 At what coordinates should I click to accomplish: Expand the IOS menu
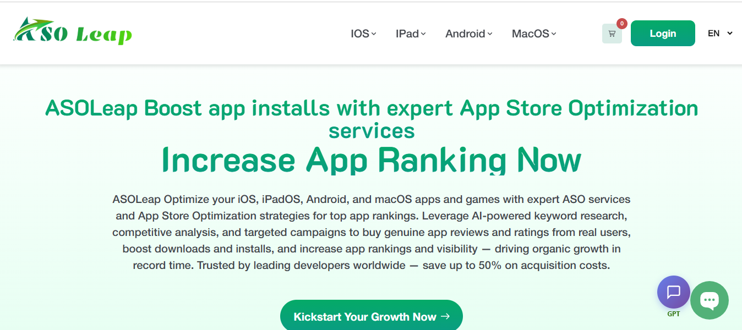click(363, 34)
